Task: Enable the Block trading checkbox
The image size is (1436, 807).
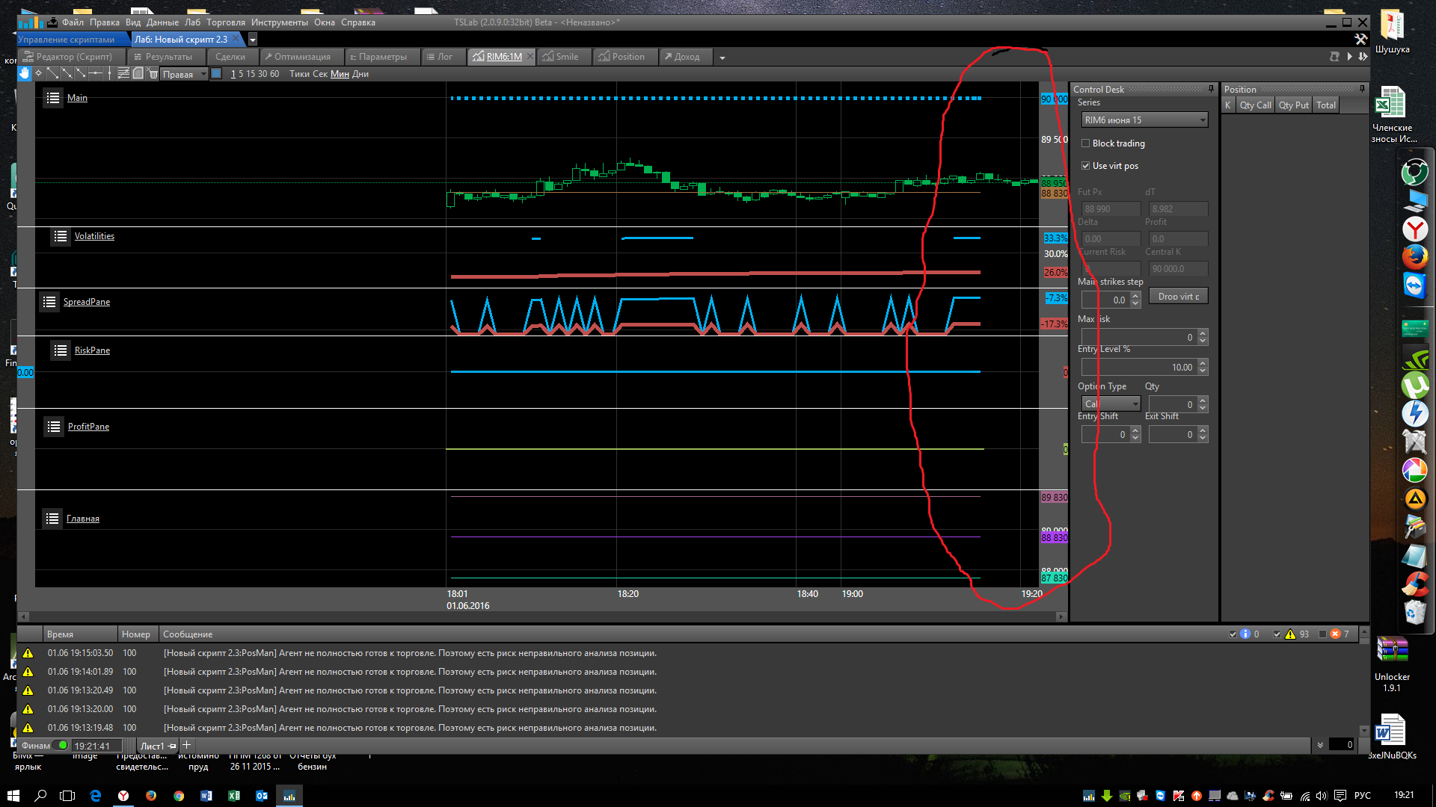Action: (x=1086, y=143)
